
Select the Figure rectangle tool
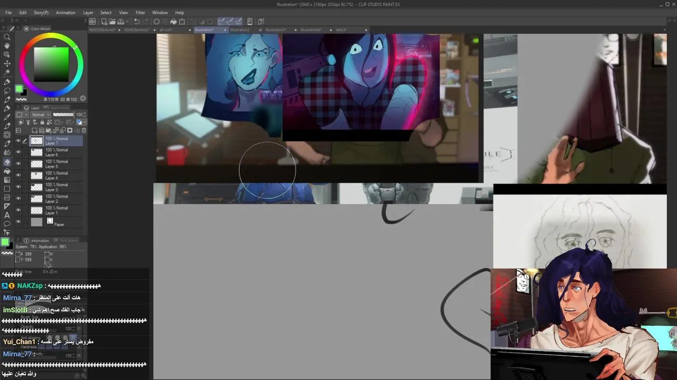[x=7, y=189]
